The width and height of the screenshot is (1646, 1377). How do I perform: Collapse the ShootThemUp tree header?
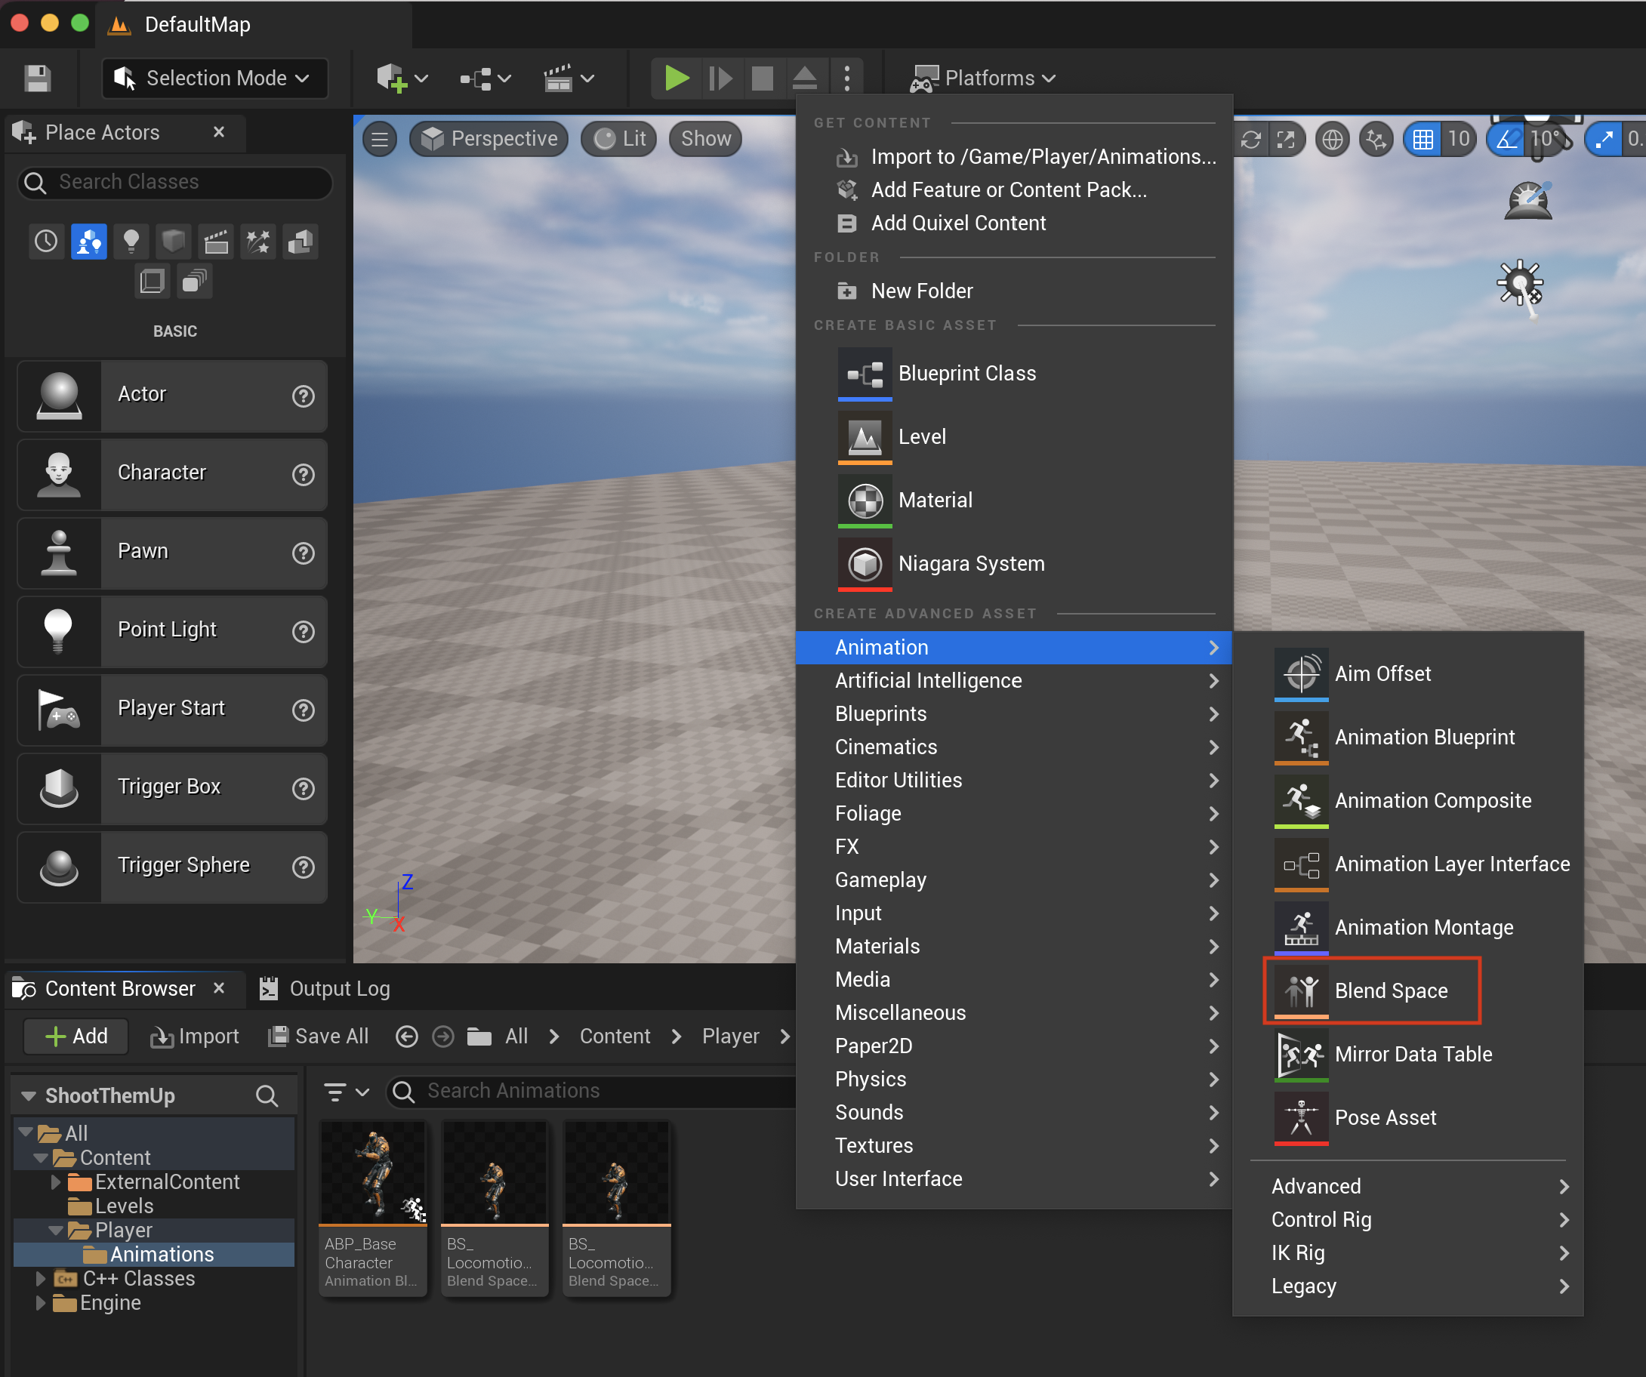point(29,1095)
